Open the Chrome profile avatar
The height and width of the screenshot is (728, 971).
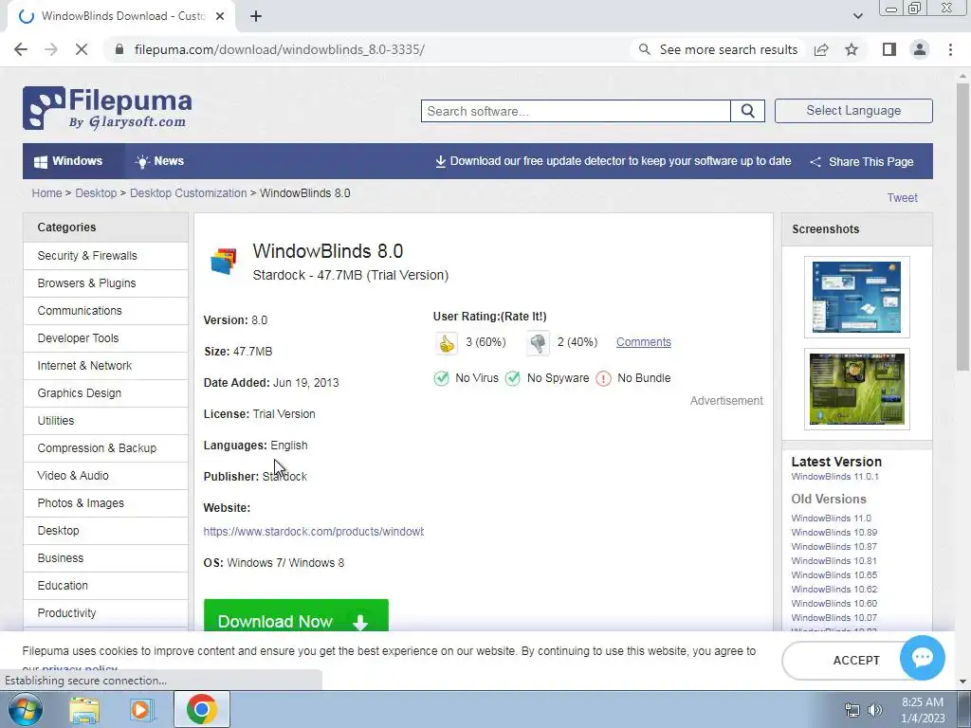920,49
